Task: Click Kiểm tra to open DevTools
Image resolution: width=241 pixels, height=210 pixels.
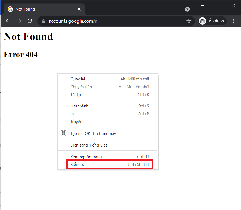Action: click(x=108, y=165)
